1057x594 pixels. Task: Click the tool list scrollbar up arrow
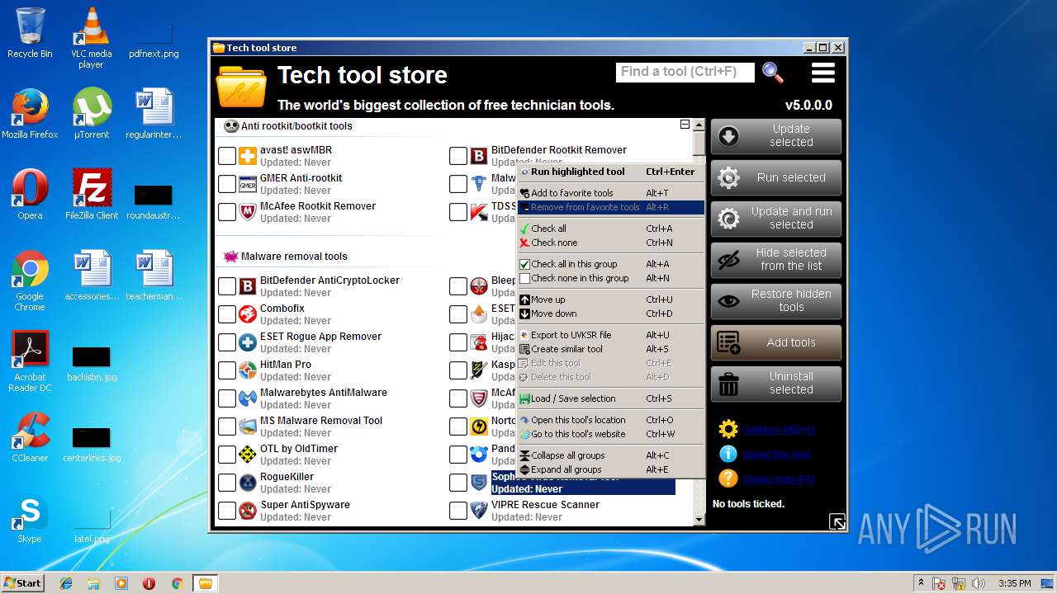click(x=699, y=125)
